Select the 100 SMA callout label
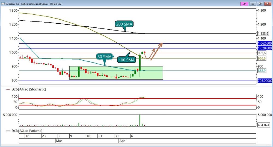 pyautogui.click(x=127, y=60)
